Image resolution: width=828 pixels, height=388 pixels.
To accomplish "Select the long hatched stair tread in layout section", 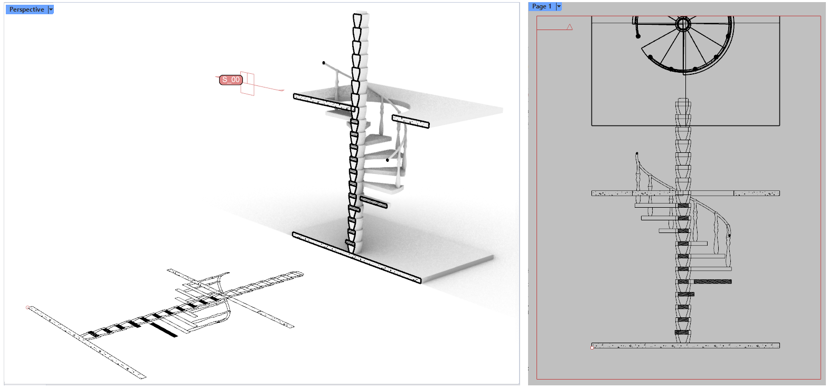I will pyautogui.click(x=712, y=282).
